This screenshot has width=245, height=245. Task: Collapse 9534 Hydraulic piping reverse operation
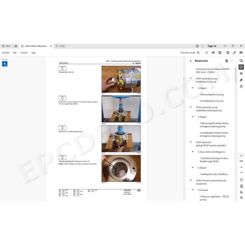191,142
